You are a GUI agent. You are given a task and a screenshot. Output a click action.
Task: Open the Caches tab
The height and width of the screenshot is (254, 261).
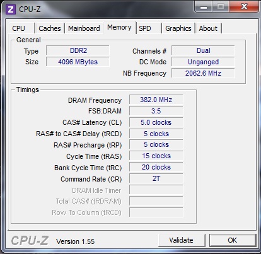(x=50, y=28)
